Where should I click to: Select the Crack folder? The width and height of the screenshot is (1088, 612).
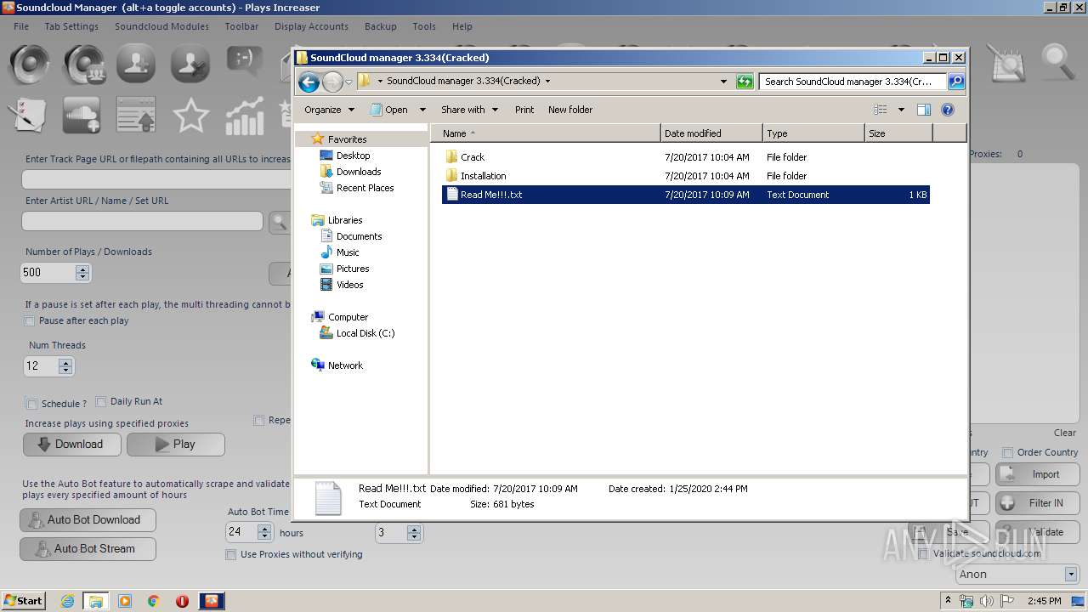[x=473, y=157]
